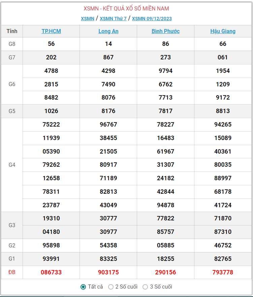
Task: Click the ĐB row label
Action: [x=12, y=272]
